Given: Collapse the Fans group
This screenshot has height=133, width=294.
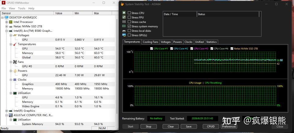Looking at the screenshot, I should [11, 62].
